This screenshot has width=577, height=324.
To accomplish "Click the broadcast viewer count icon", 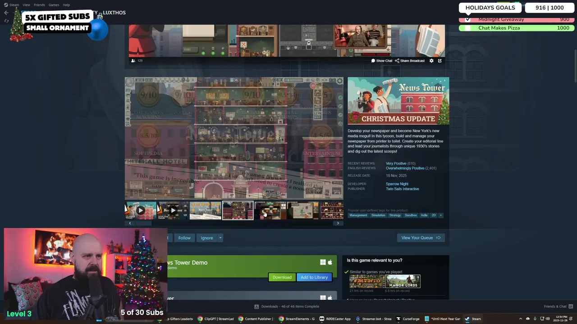I will (133, 61).
